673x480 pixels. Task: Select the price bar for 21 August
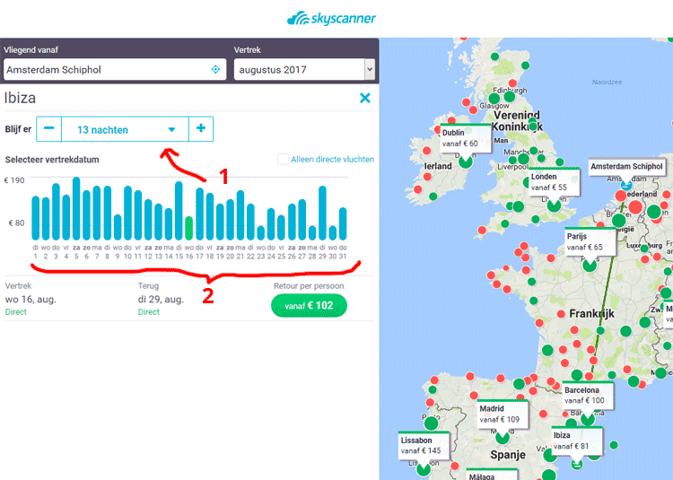click(240, 215)
